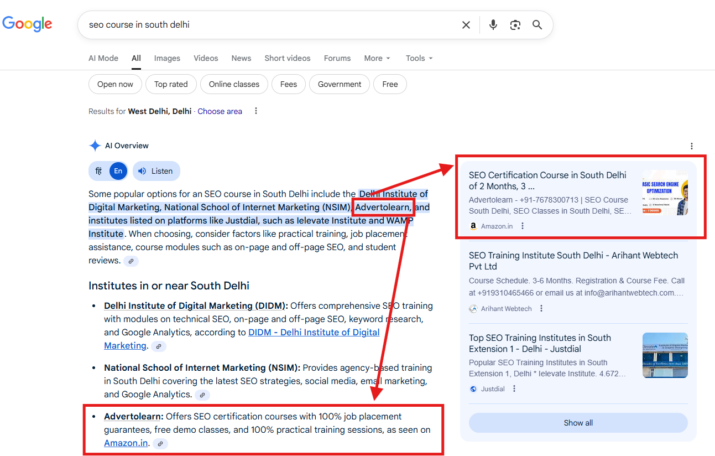Open the Tools dropdown
Image resolution: width=715 pixels, height=456 pixels.
[x=419, y=58]
